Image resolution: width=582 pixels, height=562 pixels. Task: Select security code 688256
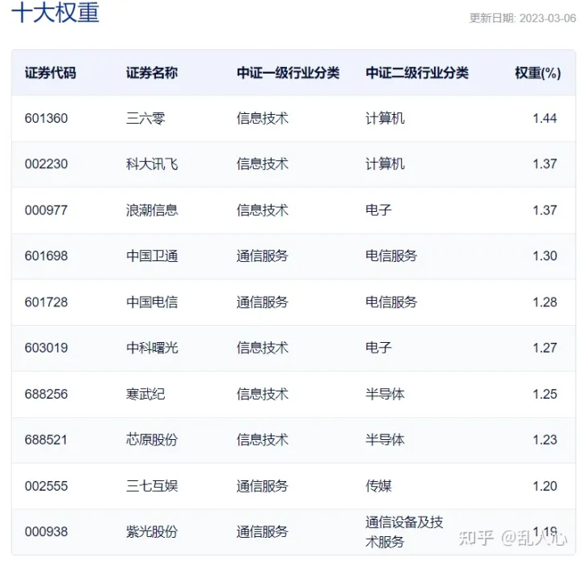[x=46, y=395]
